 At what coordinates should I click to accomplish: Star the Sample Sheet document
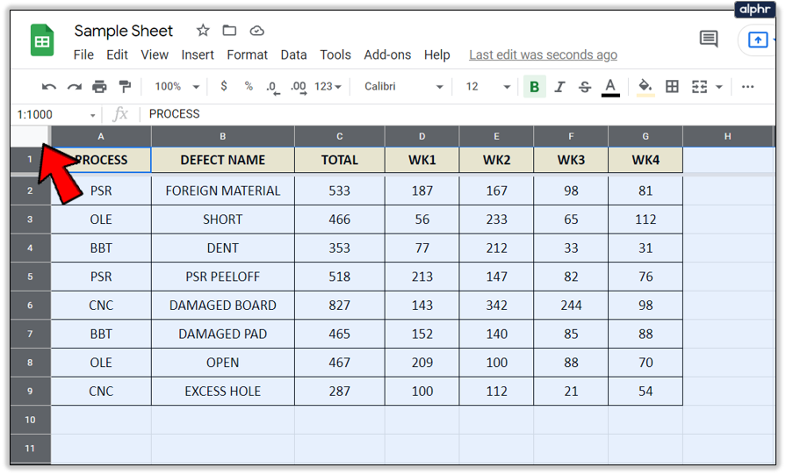pyautogui.click(x=203, y=31)
